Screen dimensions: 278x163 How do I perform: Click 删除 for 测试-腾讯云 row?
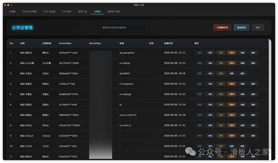click(253, 53)
